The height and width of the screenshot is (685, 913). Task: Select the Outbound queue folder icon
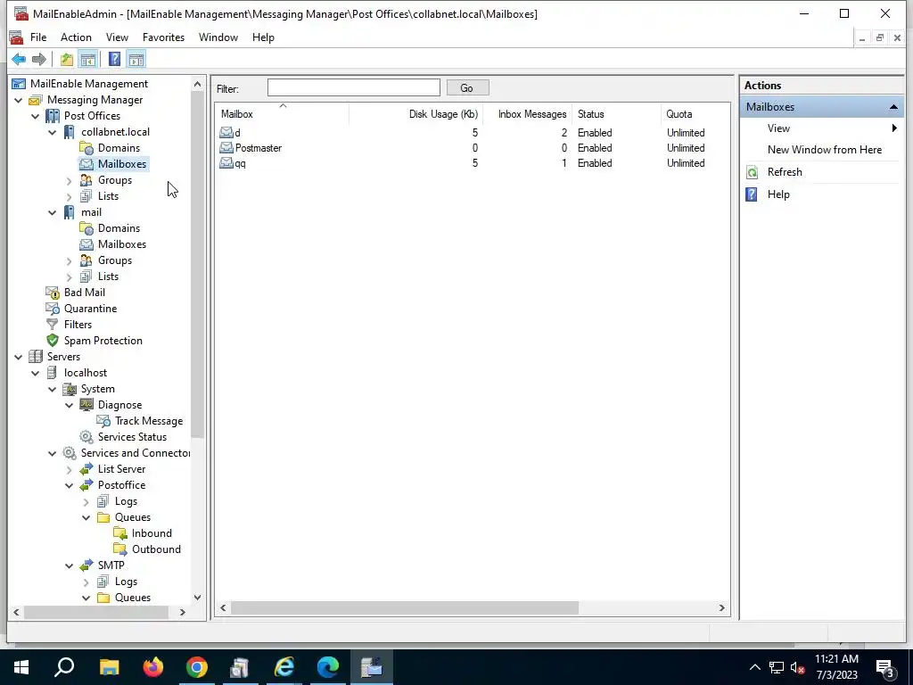click(120, 549)
